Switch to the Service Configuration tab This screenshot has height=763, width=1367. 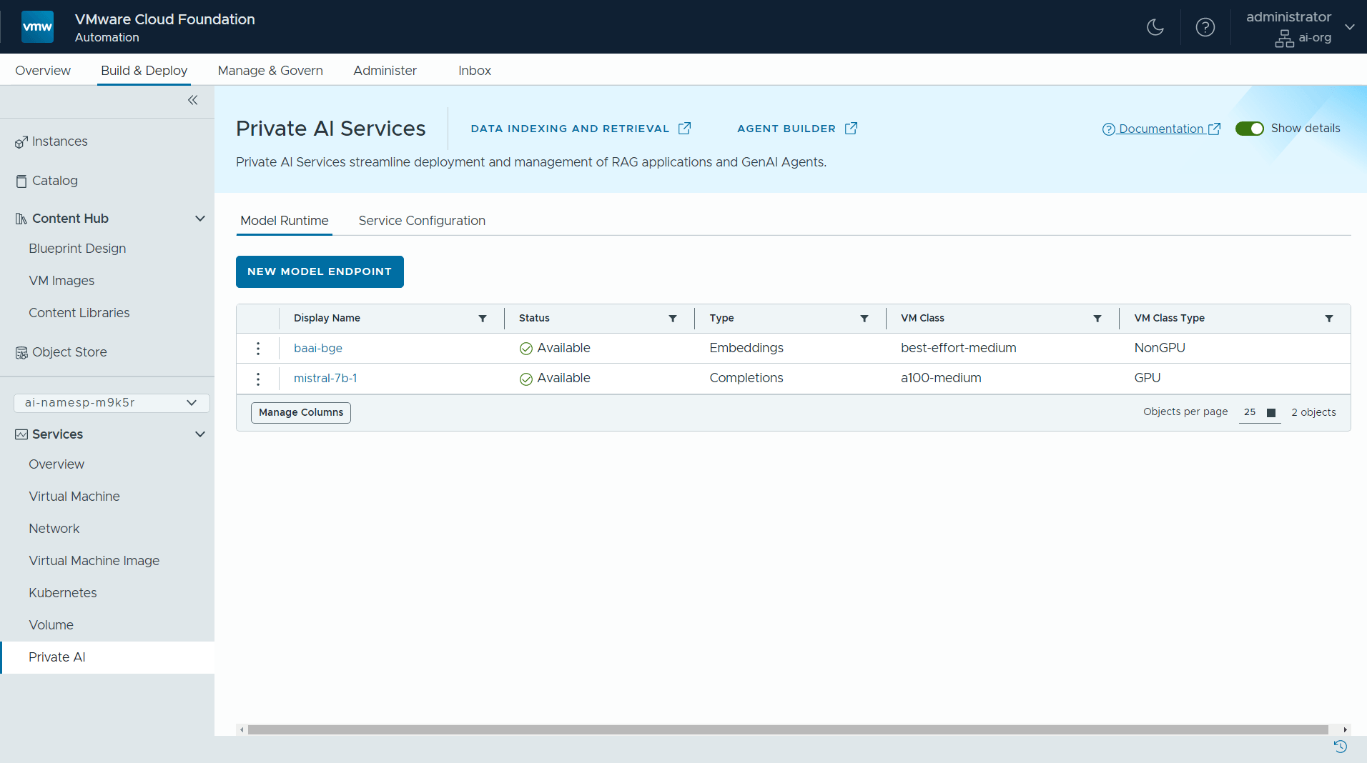point(422,221)
